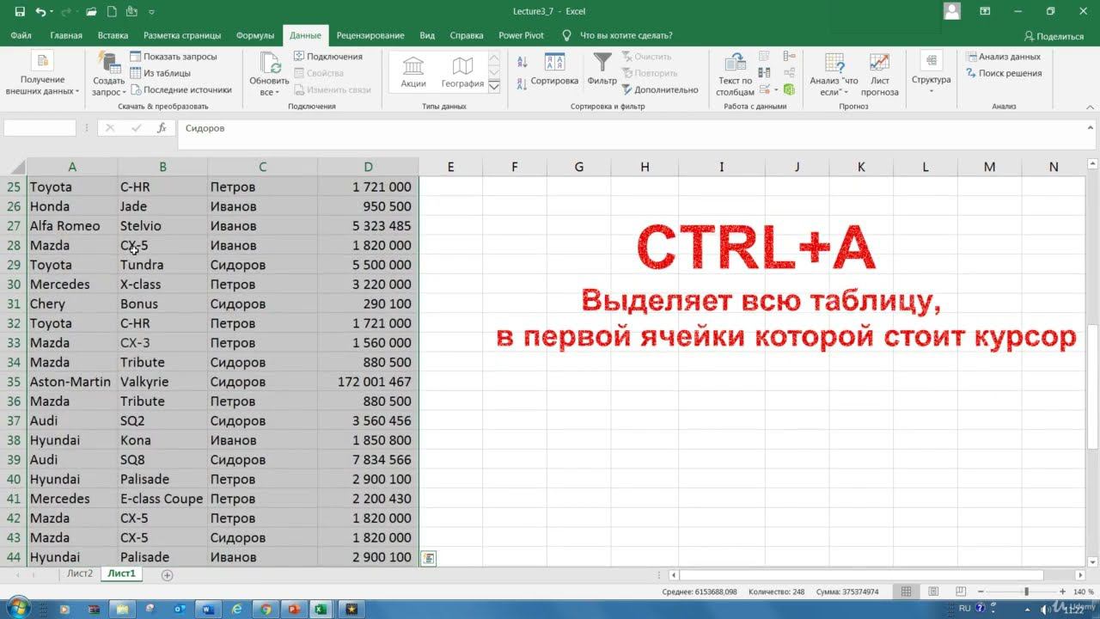Screen dimensions: 1100x619
Task: Toggle the Фильтр button
Action: [602, 70]
